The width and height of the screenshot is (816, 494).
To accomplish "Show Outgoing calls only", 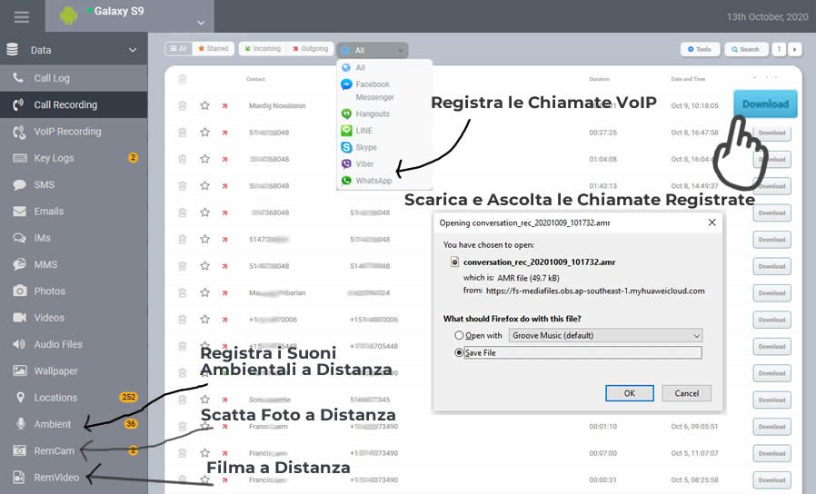I will click(x=310, y=49).
